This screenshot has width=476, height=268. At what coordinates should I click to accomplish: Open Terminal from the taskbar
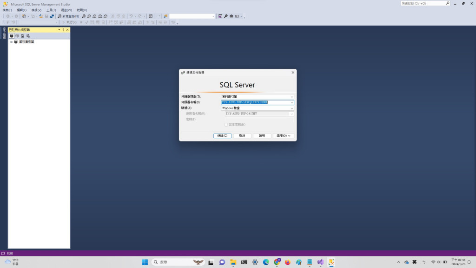244,262
